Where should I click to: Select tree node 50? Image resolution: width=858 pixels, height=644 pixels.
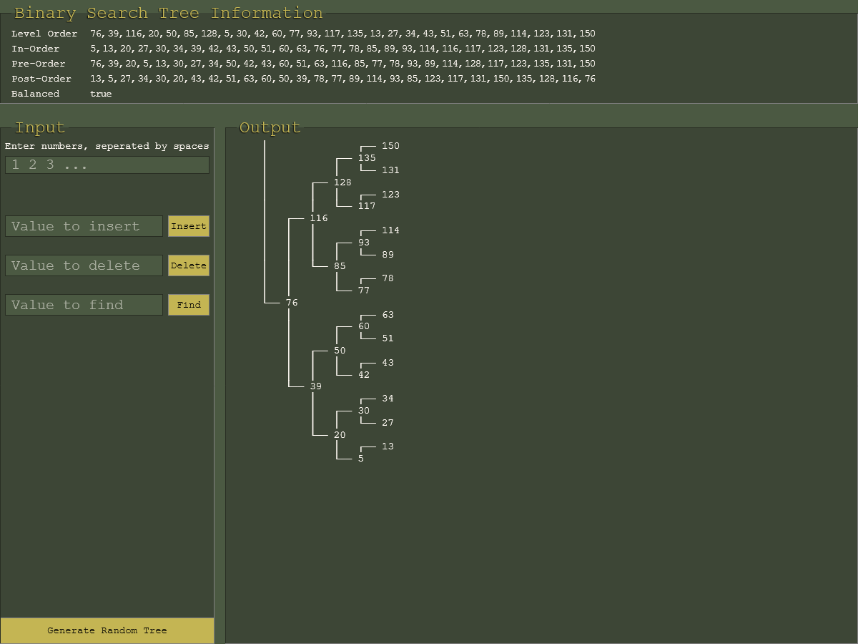coord(340,351)
